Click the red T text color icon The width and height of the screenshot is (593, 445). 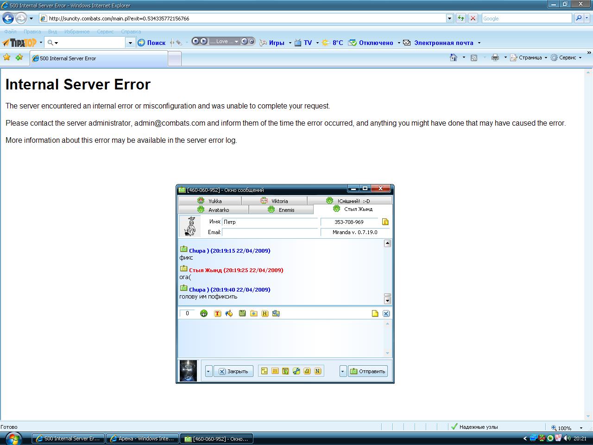(x=218, y=314)
